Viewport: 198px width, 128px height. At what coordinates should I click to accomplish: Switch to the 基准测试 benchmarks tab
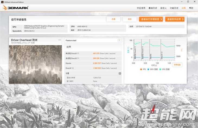coord(153,8)
